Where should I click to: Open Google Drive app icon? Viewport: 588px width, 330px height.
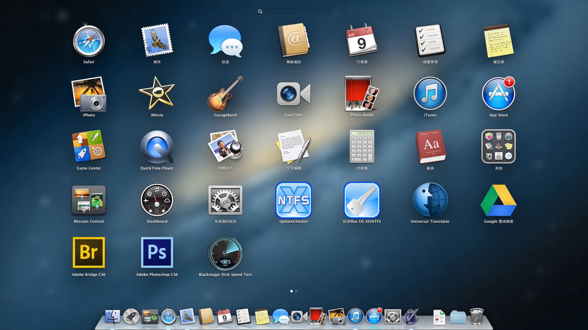pyautogui.click(x=498, y=200)
